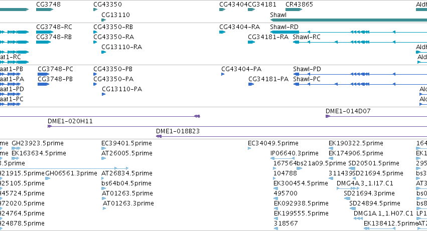427x231 pixels.
Task: Select the CG13110-RA transcript label
Action: point(121,47)
